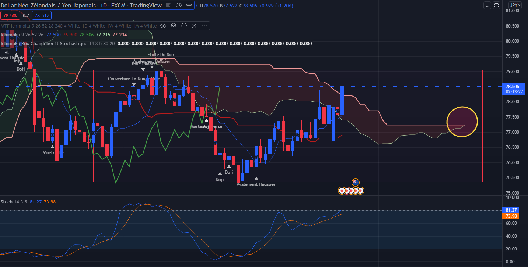View MTF Ichimoku source code
This screenshot has width=528, height=267.
pyautogui.click(x=184, y=26)
